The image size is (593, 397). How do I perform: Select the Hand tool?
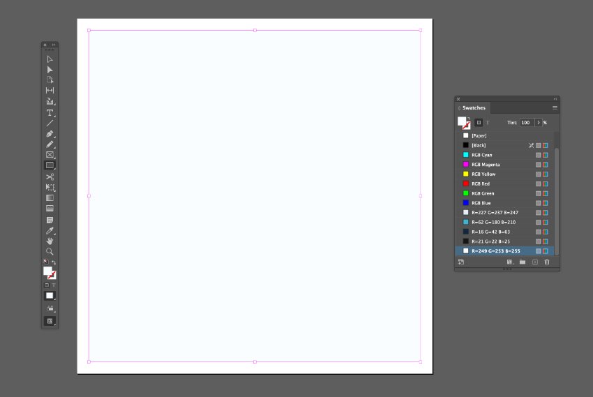(x=50, y=241)
